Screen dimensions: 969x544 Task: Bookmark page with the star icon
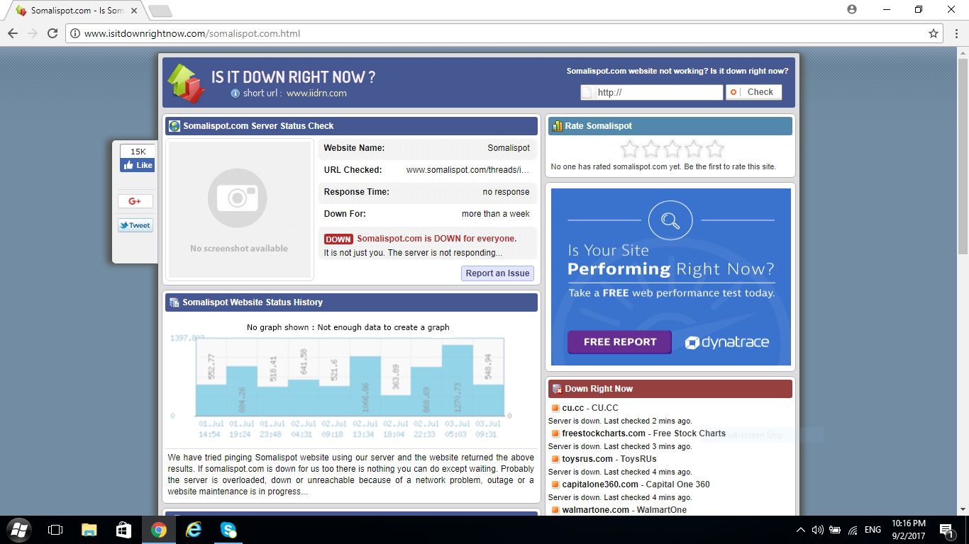coord(934,33)
